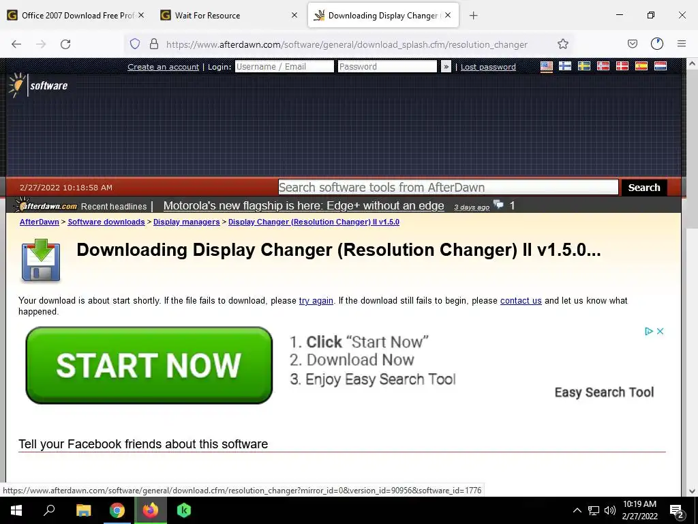Open AfterDawn breadcrumb link
The height and width of the screenshot is (524, 698).
coord(39,222)
